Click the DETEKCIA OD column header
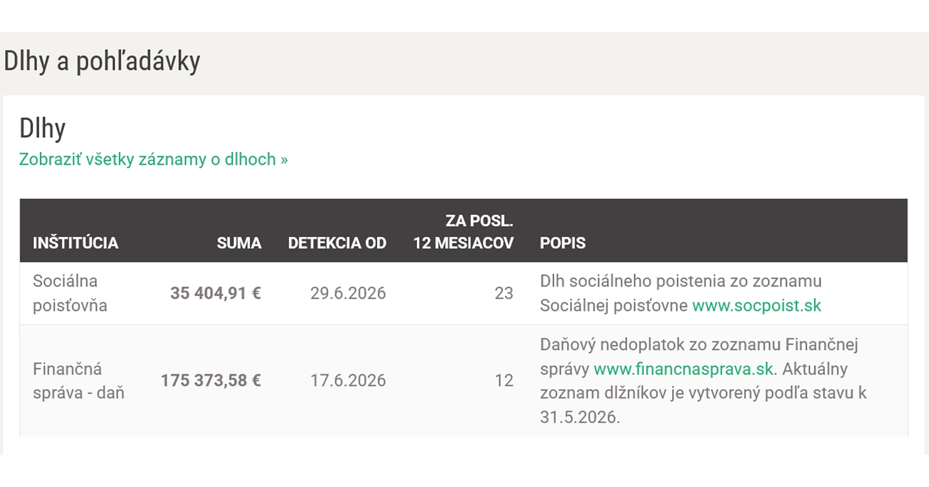This screenshot has width=929, height=487. coord(337,243)
